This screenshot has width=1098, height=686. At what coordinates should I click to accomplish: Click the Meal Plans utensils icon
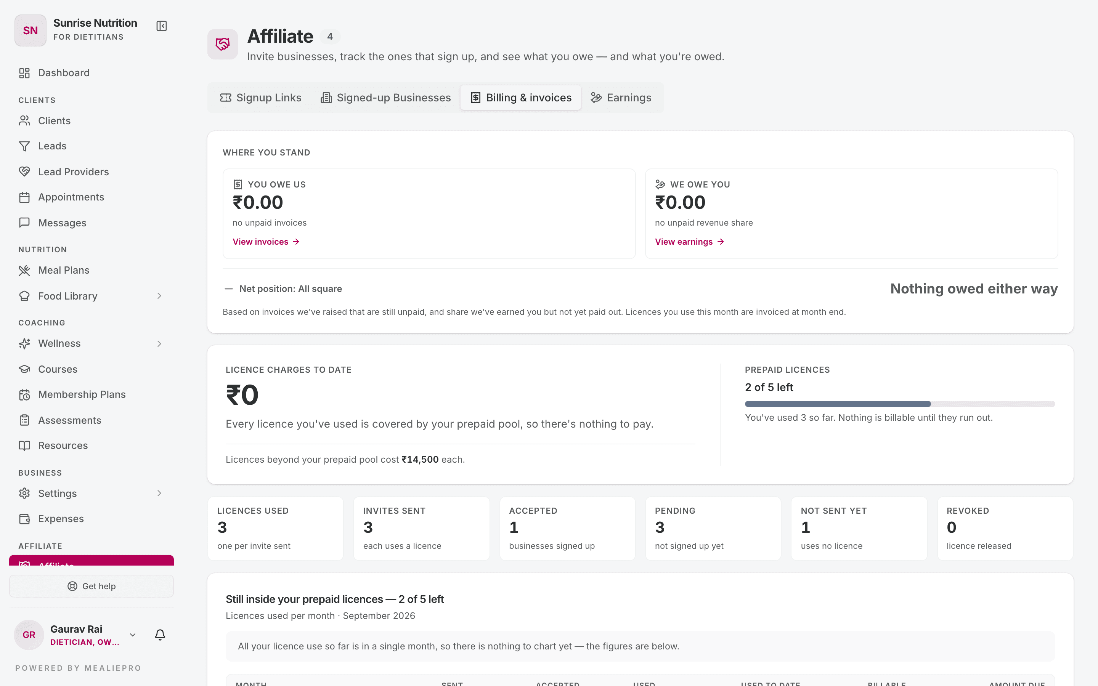tap(24, 271)
